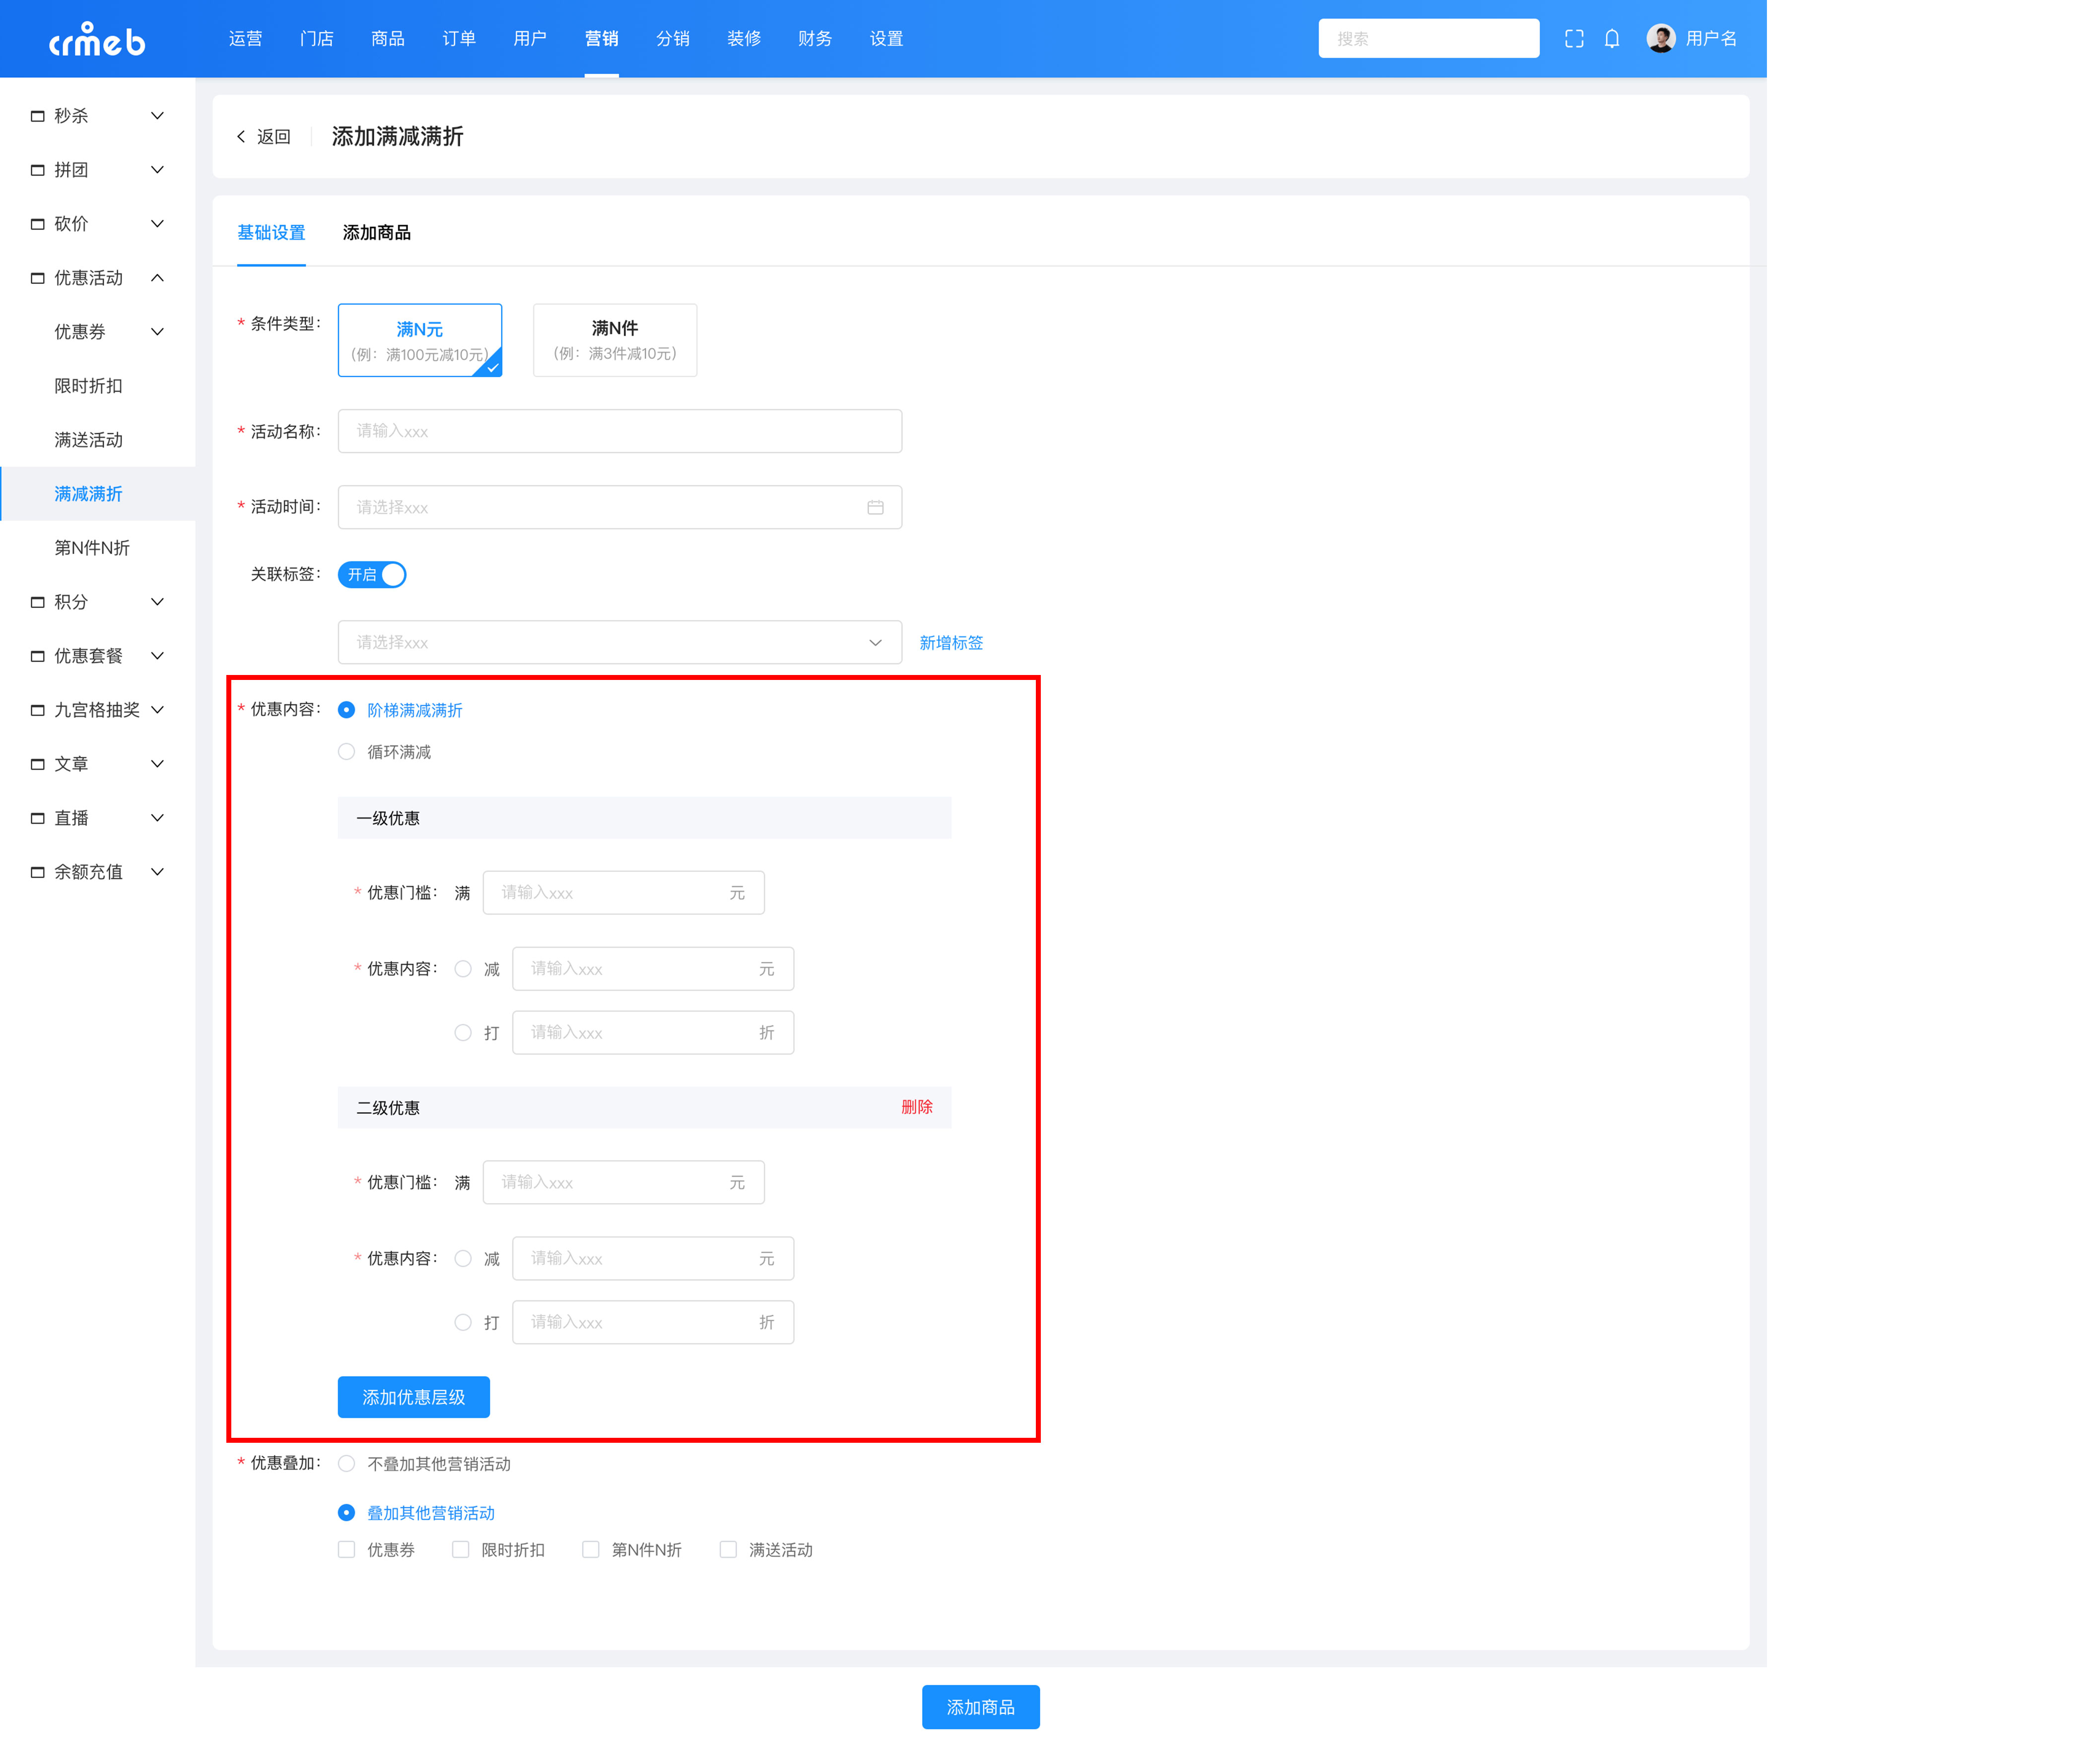Expand the 直播 sidebar chevron
Image resolution: width=2100 pixels, height=1749 pixels.
(157, 818)
